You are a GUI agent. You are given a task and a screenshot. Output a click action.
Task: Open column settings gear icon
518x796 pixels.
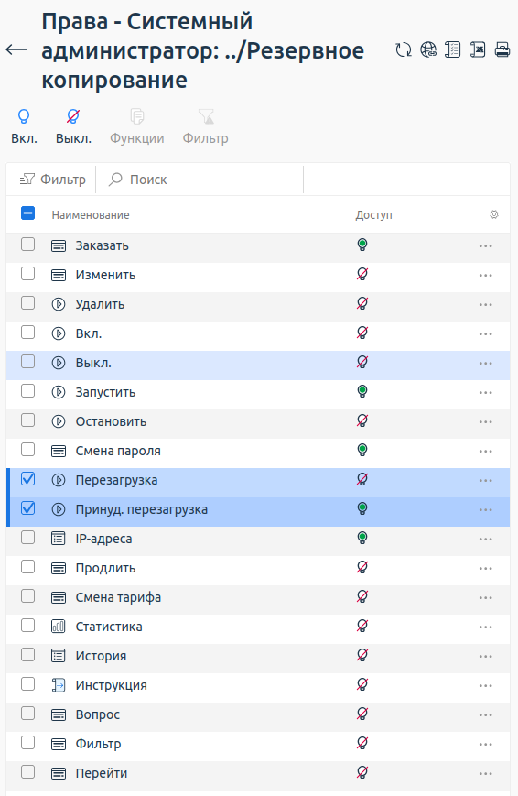click(493, 214)
